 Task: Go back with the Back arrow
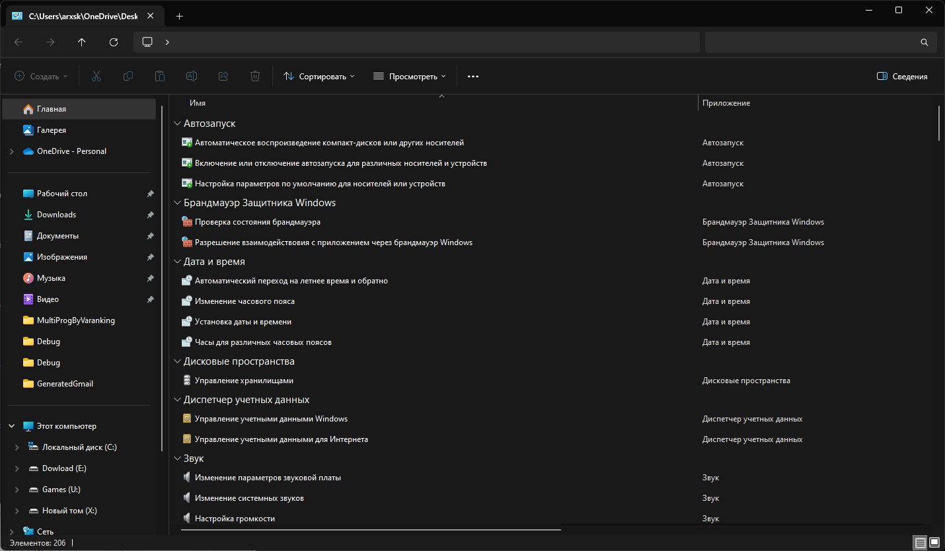(x=19, y=42)
